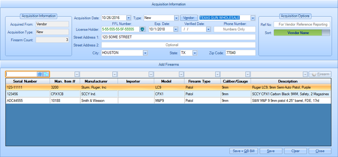Open the Vendor name dropdown list
The image size is (338, 157).
(253, 18)
